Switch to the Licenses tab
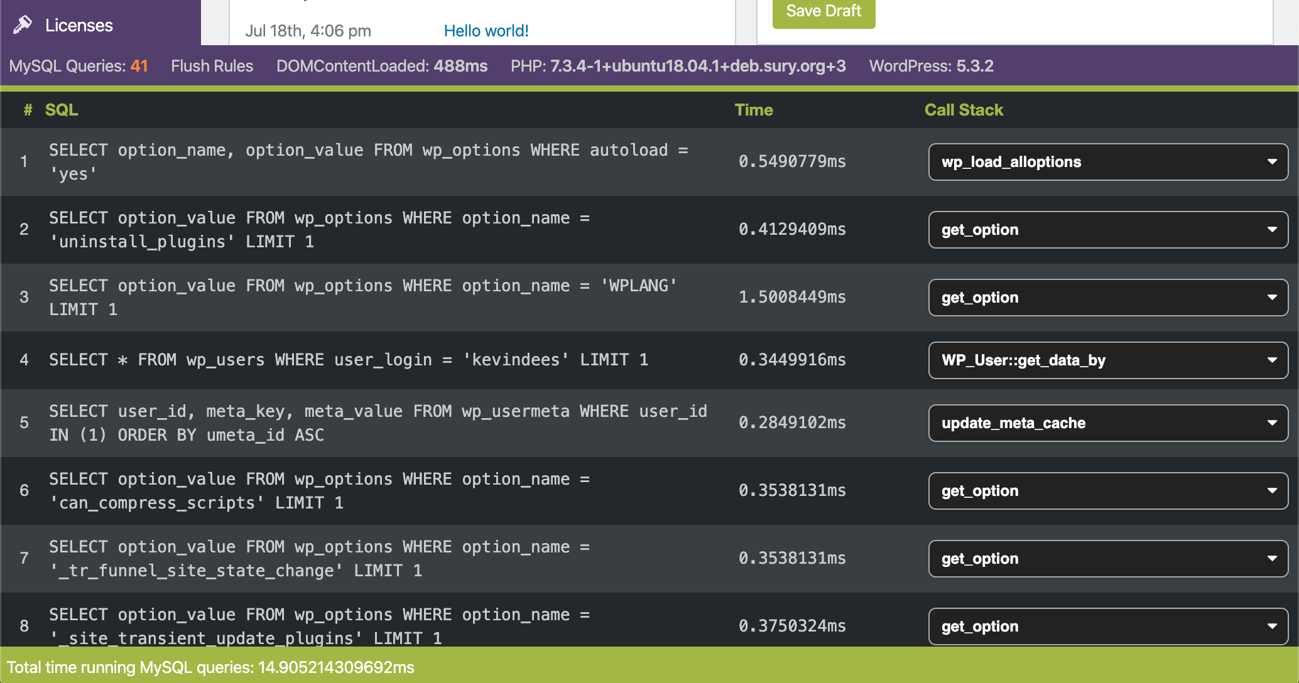This screenshot has width=1299, height=683. coord(79,25)
